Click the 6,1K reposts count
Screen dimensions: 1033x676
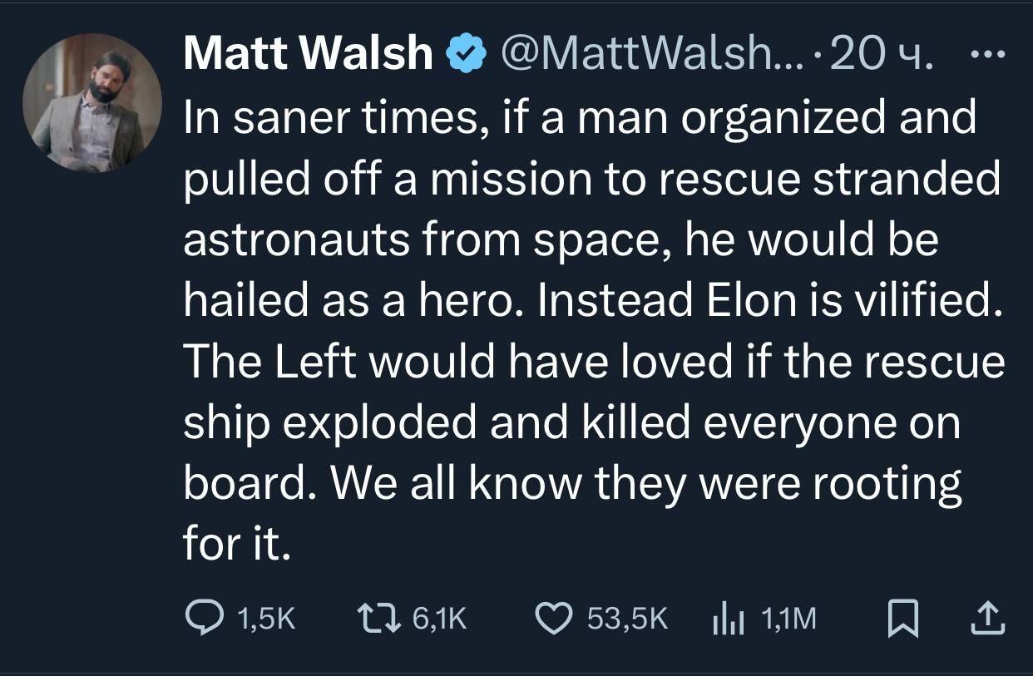click(x=440, y=618)
